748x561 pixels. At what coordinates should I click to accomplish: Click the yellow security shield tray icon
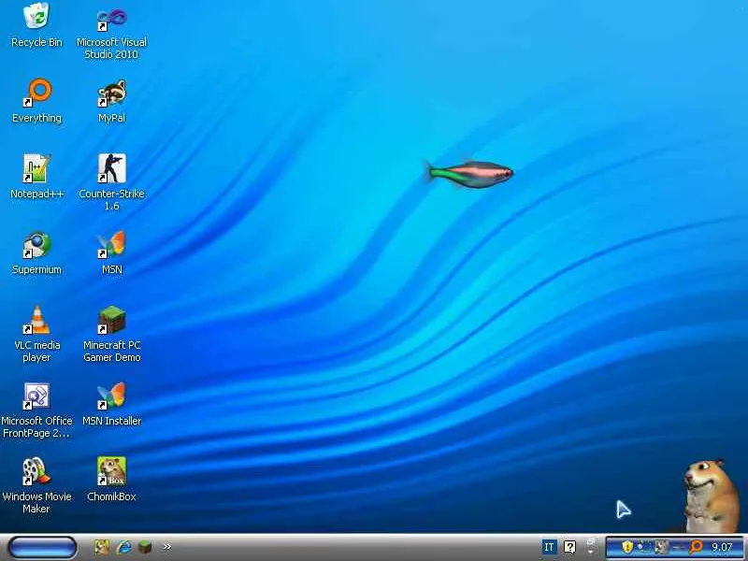pyautogui.click(x=627, y=547)
